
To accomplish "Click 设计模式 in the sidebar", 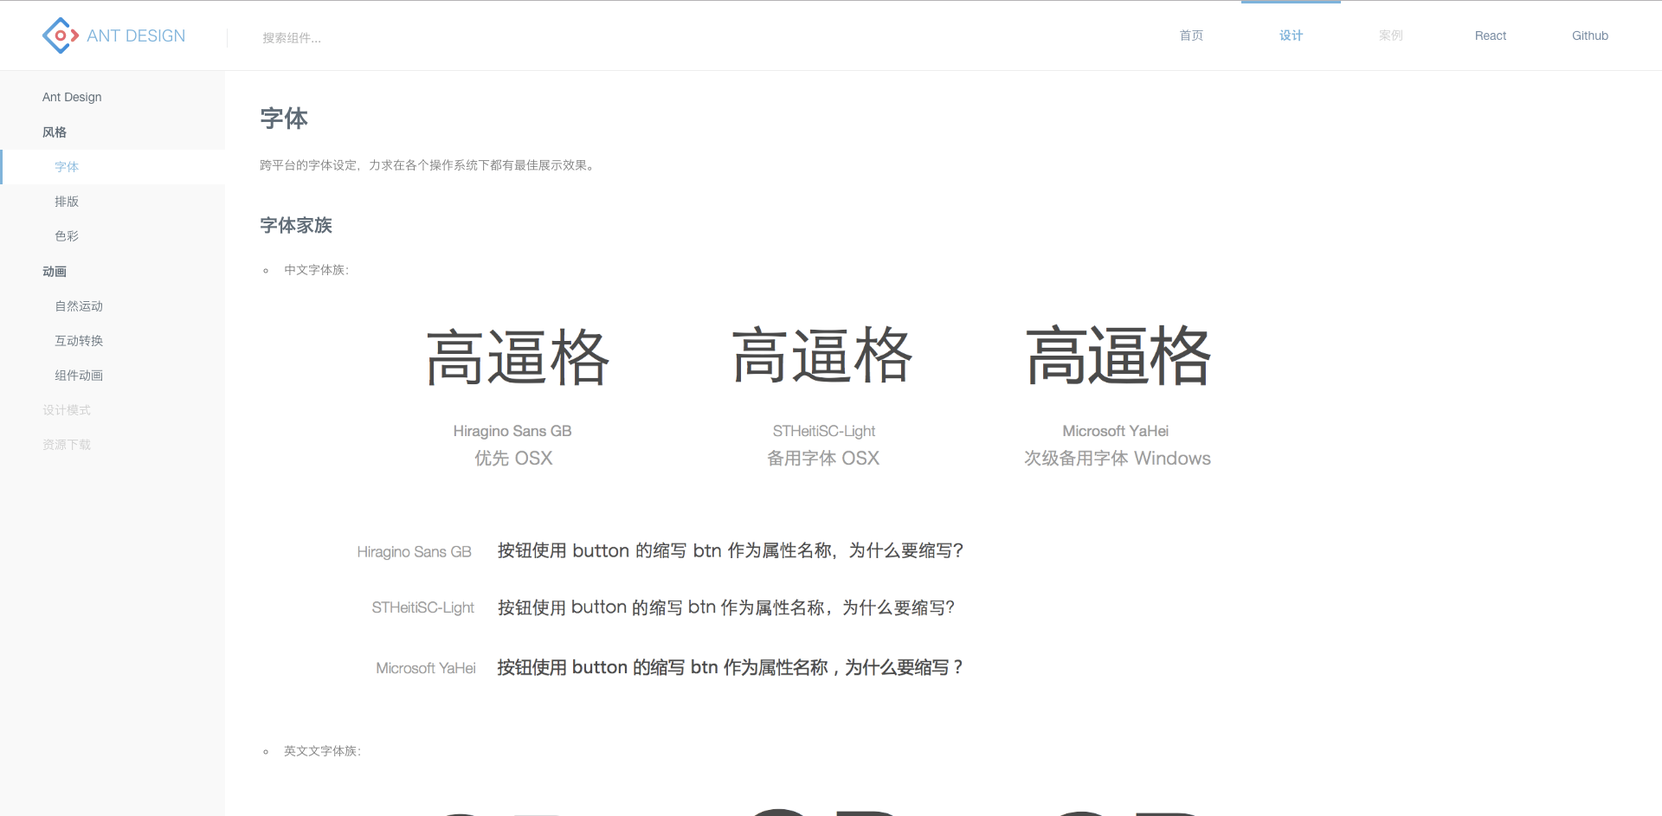I will [x=67, y=410].
